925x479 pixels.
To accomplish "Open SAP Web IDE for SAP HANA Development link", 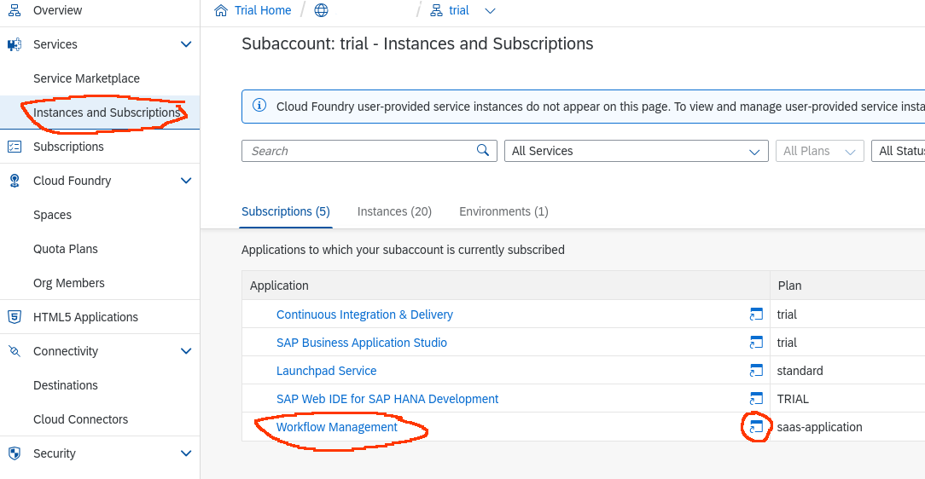I will click(x=387, y=399).
